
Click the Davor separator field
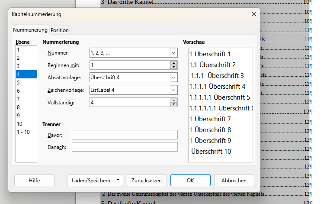pyautogui.click(x=125, y=135)
